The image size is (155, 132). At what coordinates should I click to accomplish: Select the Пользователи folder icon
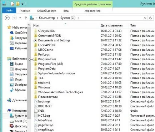pyautogui.click(x=35, y=97)
